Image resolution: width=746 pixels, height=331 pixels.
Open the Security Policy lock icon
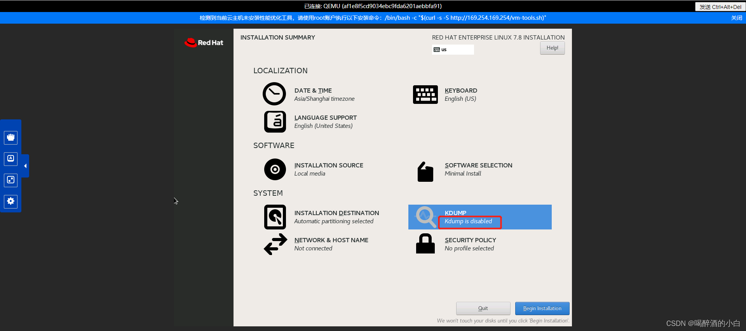[425, 244]
